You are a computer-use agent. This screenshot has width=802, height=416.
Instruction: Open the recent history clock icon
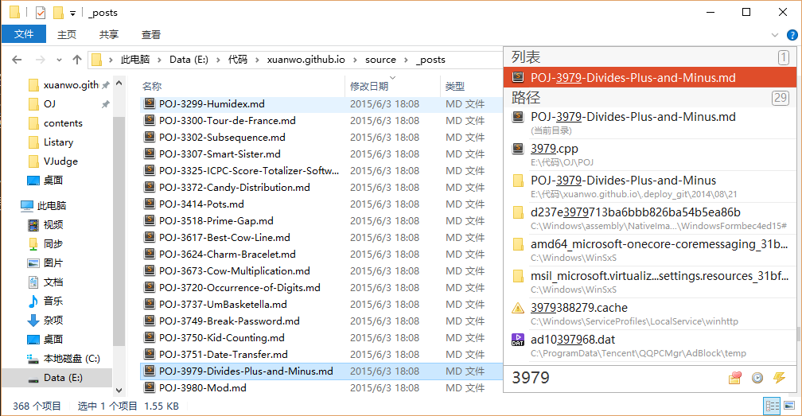[757, 378]
